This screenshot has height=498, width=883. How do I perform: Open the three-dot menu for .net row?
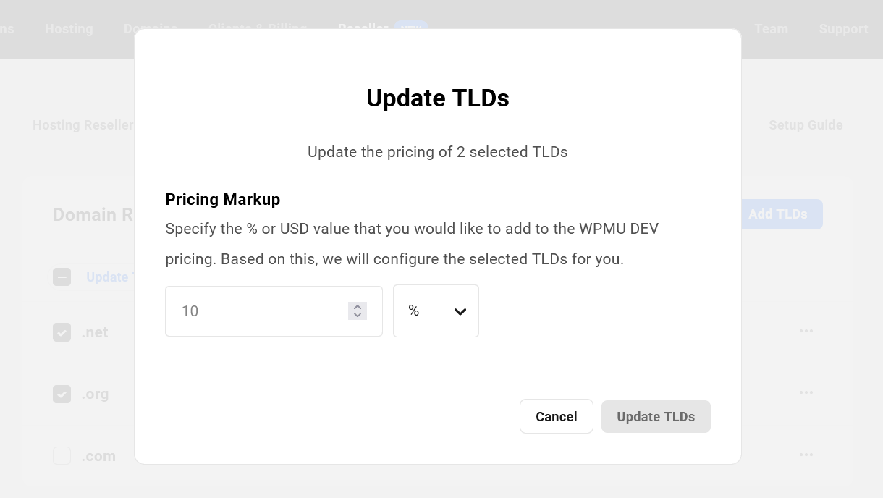click(806, 331)
